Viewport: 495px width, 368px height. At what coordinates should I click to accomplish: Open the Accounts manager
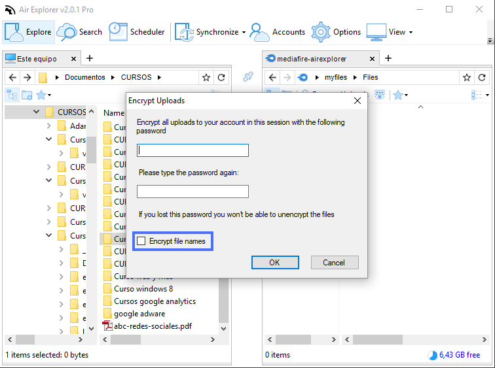[278, 32]
